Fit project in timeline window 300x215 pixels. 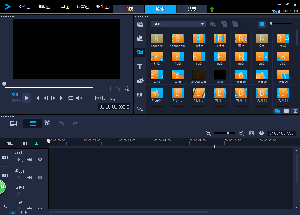[x=251, y=133]
